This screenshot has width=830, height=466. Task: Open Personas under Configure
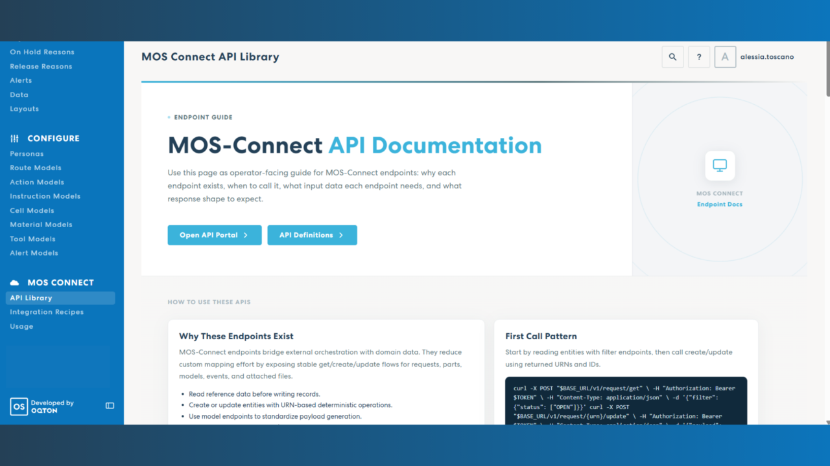point(27,154)
